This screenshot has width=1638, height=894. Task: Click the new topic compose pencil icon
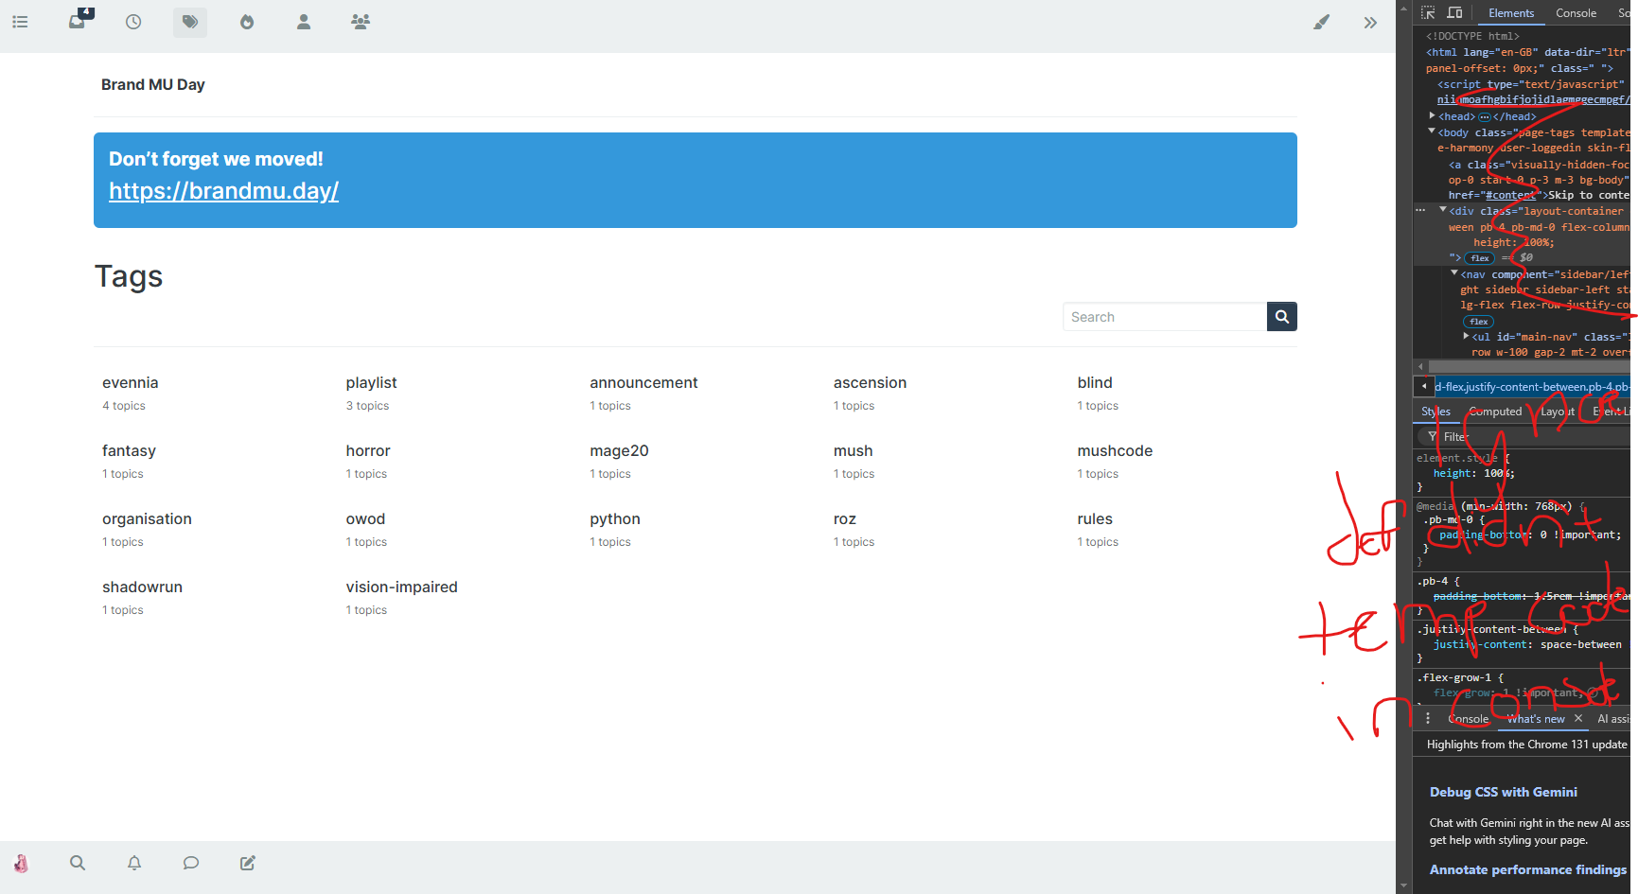(247, 863)
